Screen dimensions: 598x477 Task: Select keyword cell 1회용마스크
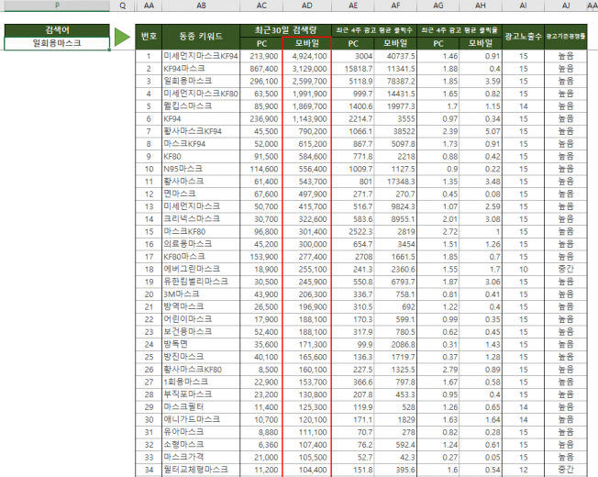tap(201, 382)
